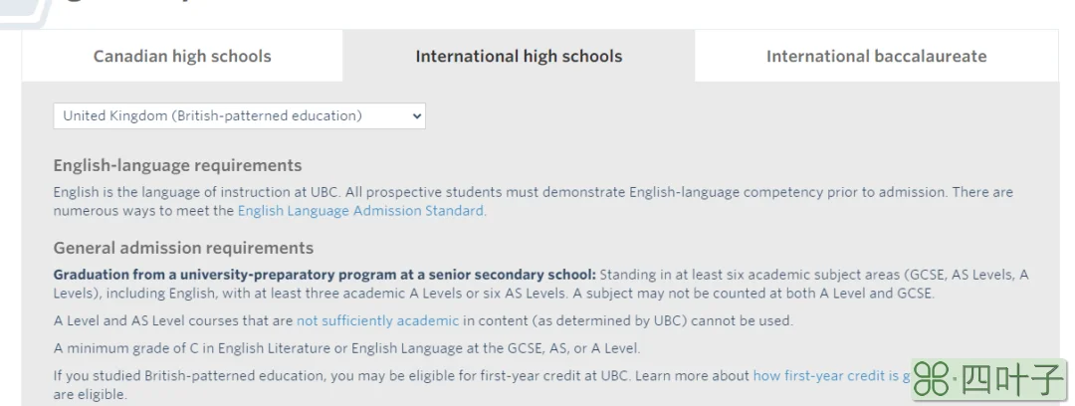
Task: Click the 'how first-year credit is' link
Action: click(831, 375)
